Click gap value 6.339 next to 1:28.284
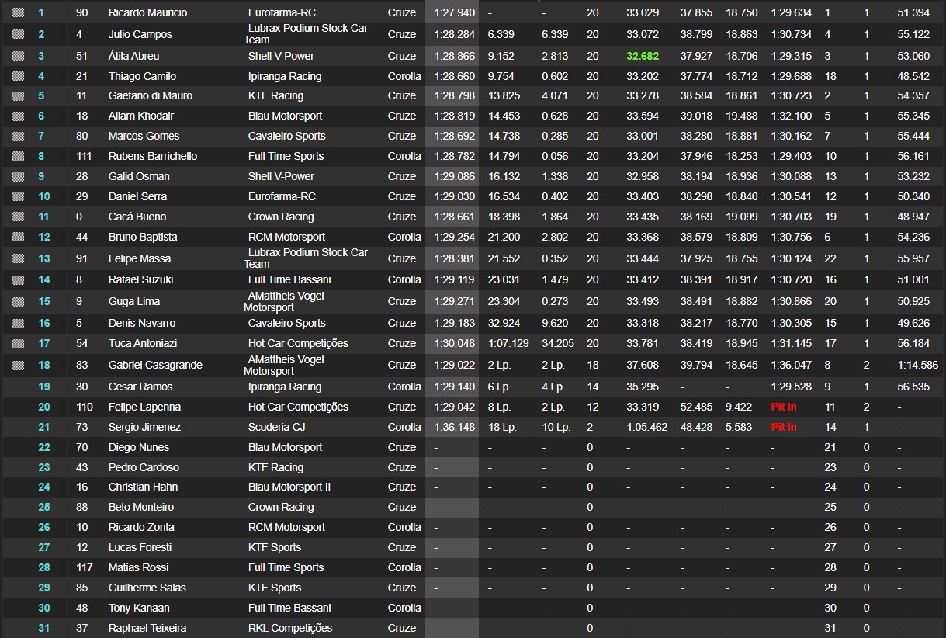The height and width of the screenshot is (638, 946). 503,34
